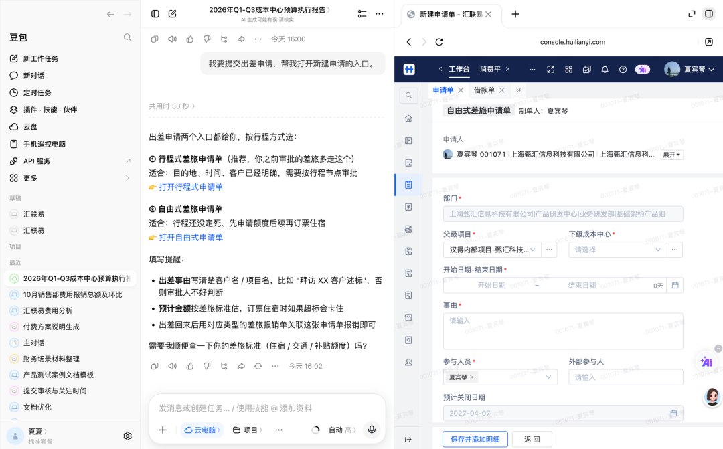Open the 下级成本中心 dropdown

tap(617, 250)
